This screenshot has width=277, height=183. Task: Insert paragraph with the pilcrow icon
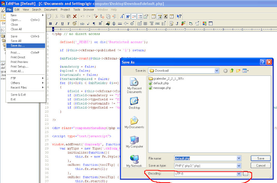[x=94, y=24]
